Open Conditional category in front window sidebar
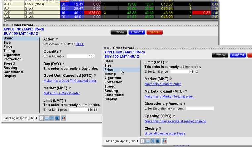Screen dimensions: 252x147 pos(114,95)
